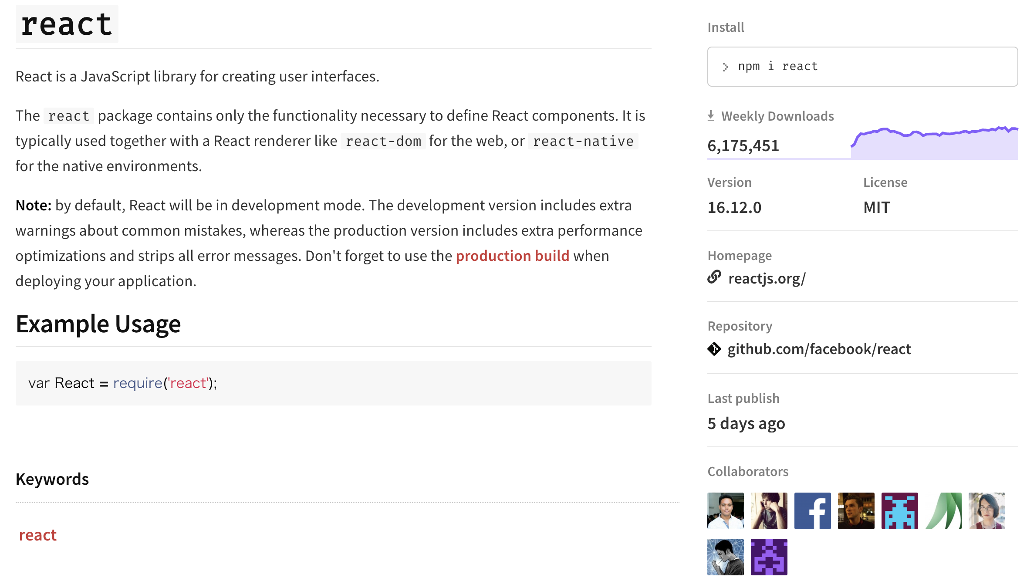Image resolution: width=1027 pixels, height=581 pixels.
Task: Select the react keyword link
Action: click(x=37, y=534)
